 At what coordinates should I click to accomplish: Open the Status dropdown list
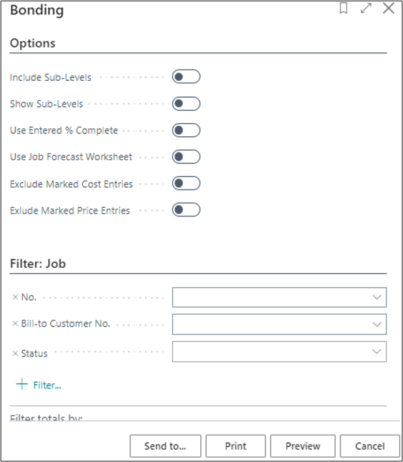point(376,351)
